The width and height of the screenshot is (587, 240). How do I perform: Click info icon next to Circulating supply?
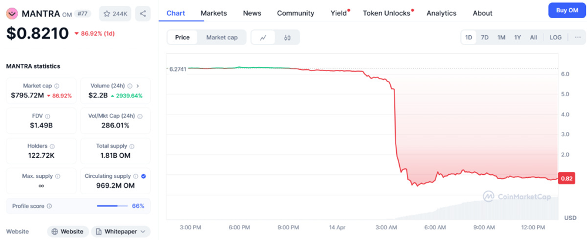(x=136, y=176)
